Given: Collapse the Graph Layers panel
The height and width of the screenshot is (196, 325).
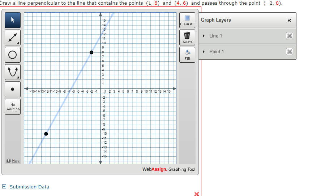Looking at the screenshot, I should pos(289,20).
